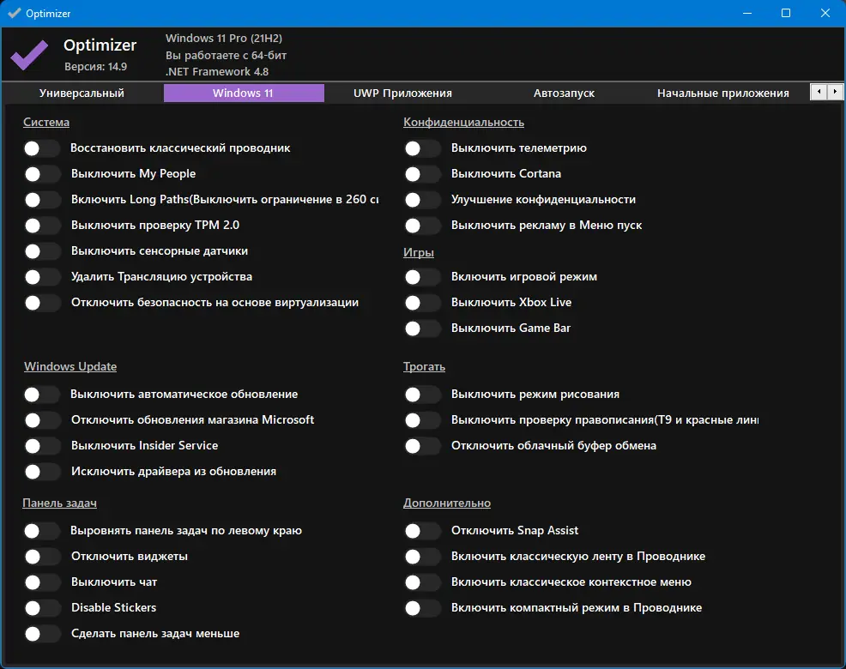Click the tab scroll left arrow
Screen dimensions: 846x669
click(x=819, y=92)
